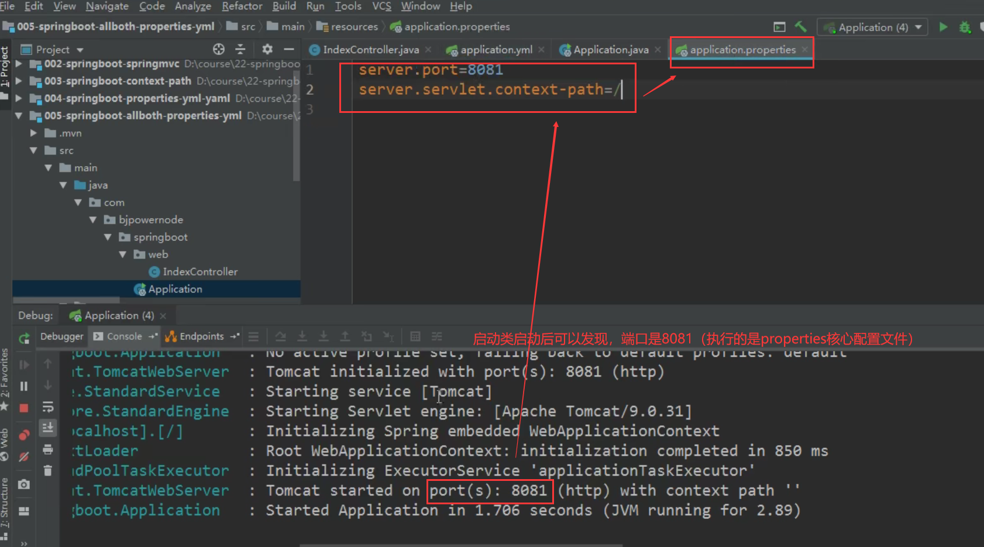Collapse the bjpowernode package

coord(93,220)
